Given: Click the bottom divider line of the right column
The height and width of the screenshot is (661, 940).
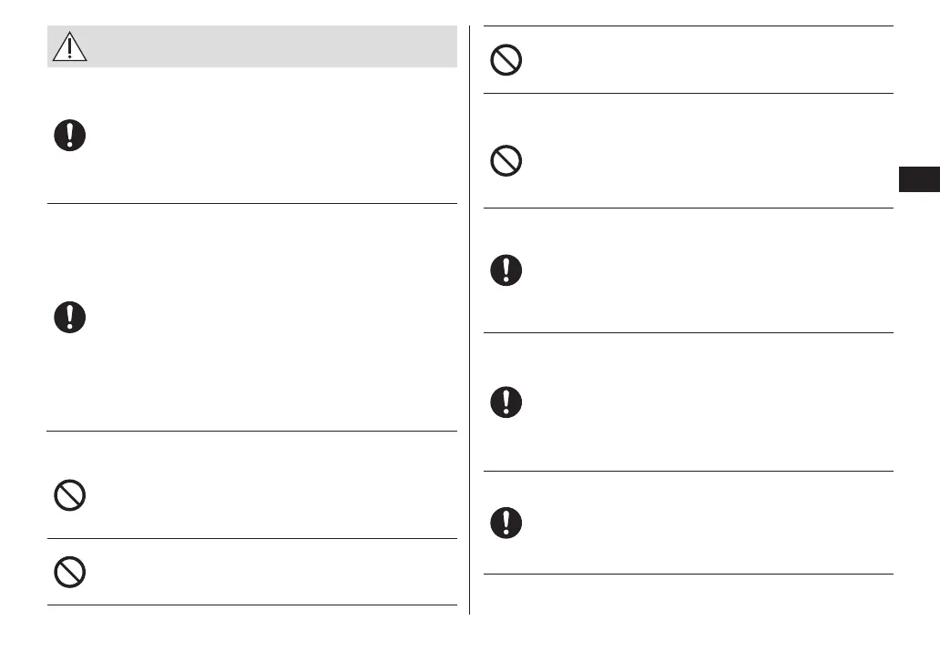Looking at the screenshot, I should pyautogui.click(x=688, y=574).
